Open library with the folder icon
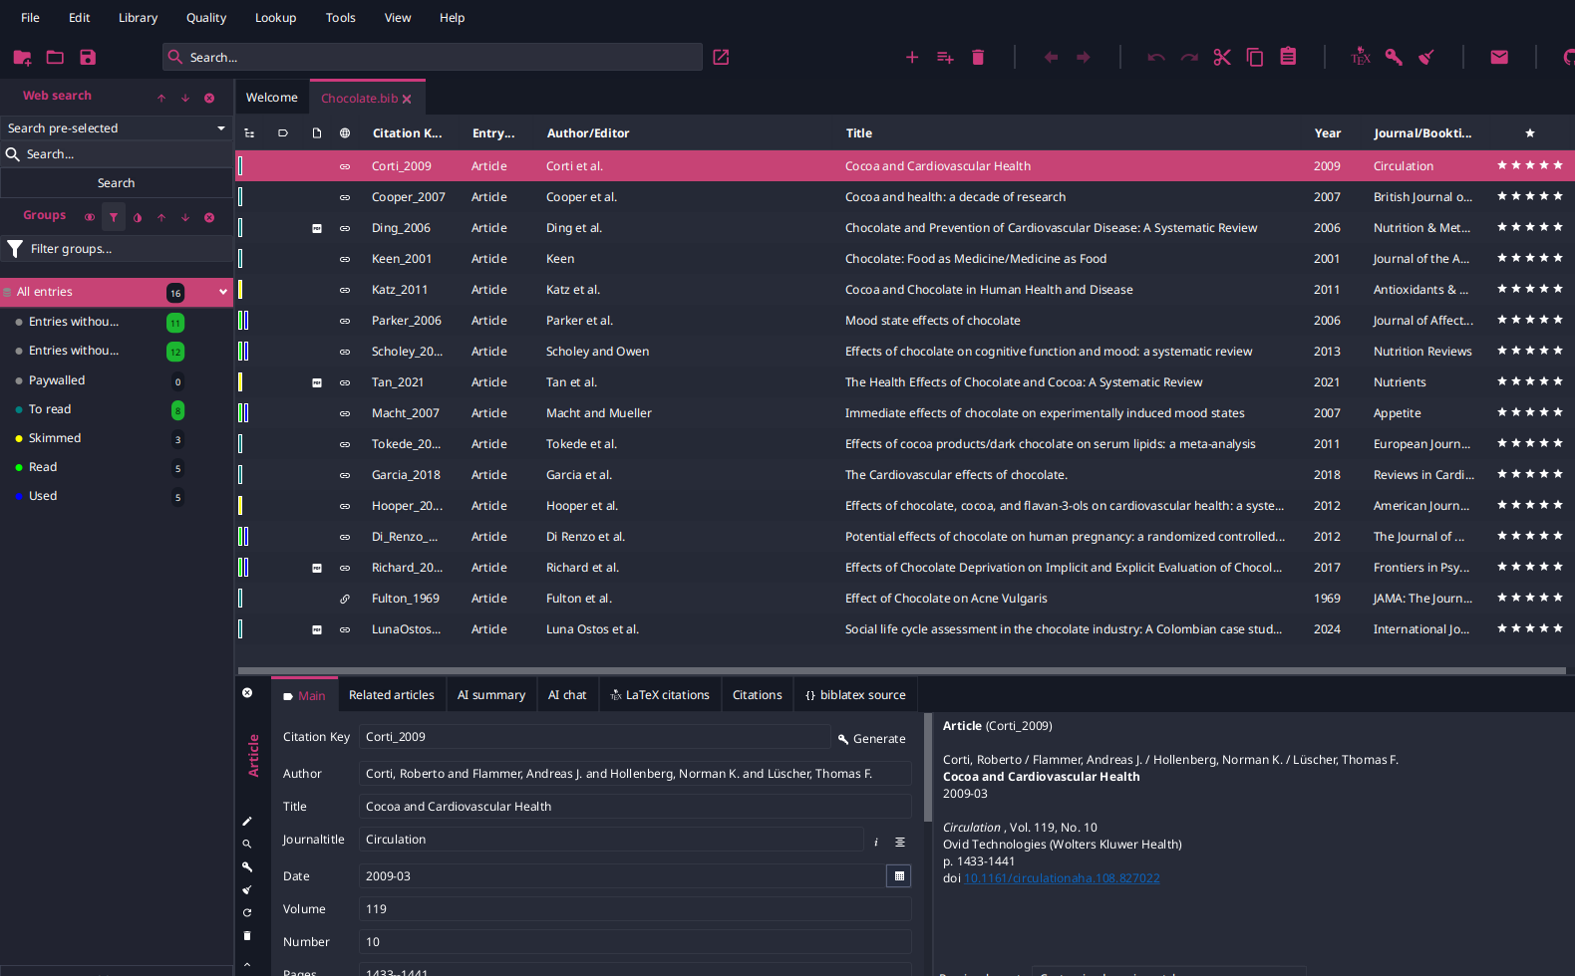The image size is (1575, 976). (55, 58)
